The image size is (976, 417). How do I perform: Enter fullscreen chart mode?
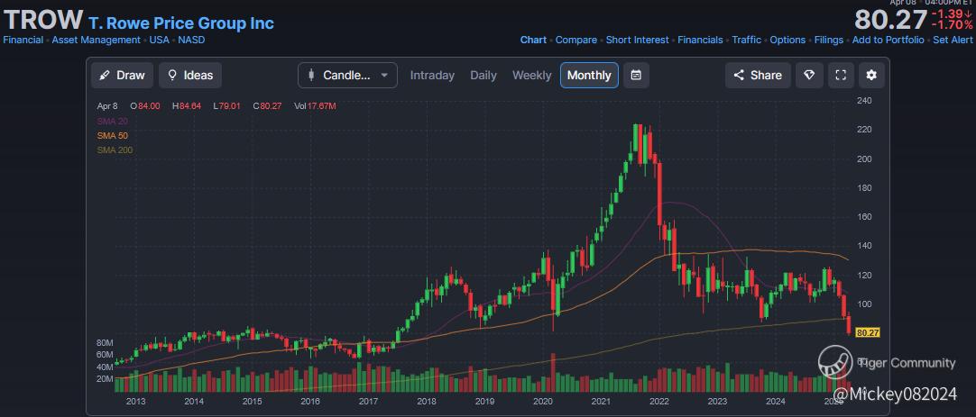pos(841,76)
